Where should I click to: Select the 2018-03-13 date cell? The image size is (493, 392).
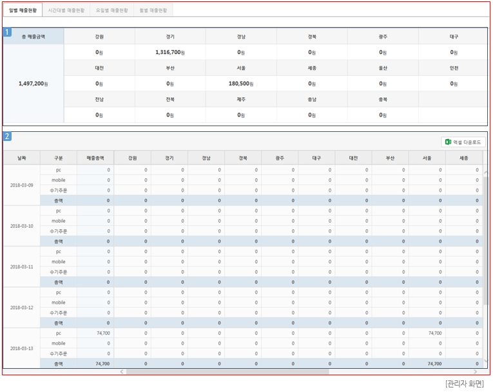point(21,348)
